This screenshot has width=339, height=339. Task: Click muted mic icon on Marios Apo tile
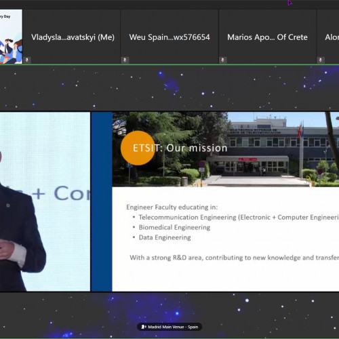(223, 60)
